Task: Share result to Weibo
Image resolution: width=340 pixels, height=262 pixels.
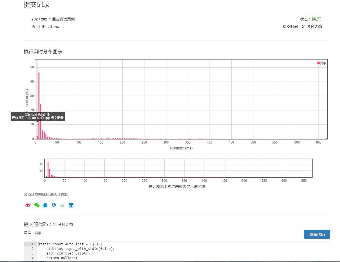Action: click(x=28, y=205)
